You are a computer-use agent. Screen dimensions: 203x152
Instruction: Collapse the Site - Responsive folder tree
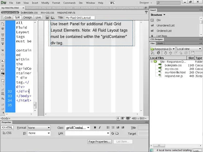point(151,62)
